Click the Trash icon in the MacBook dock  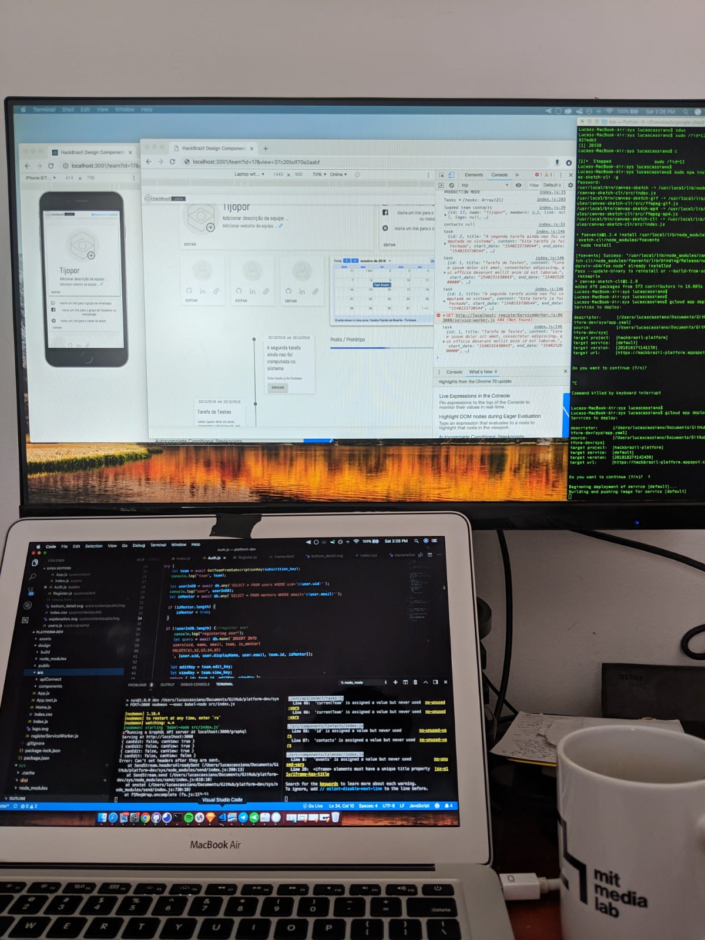click(x=335, y=817)
